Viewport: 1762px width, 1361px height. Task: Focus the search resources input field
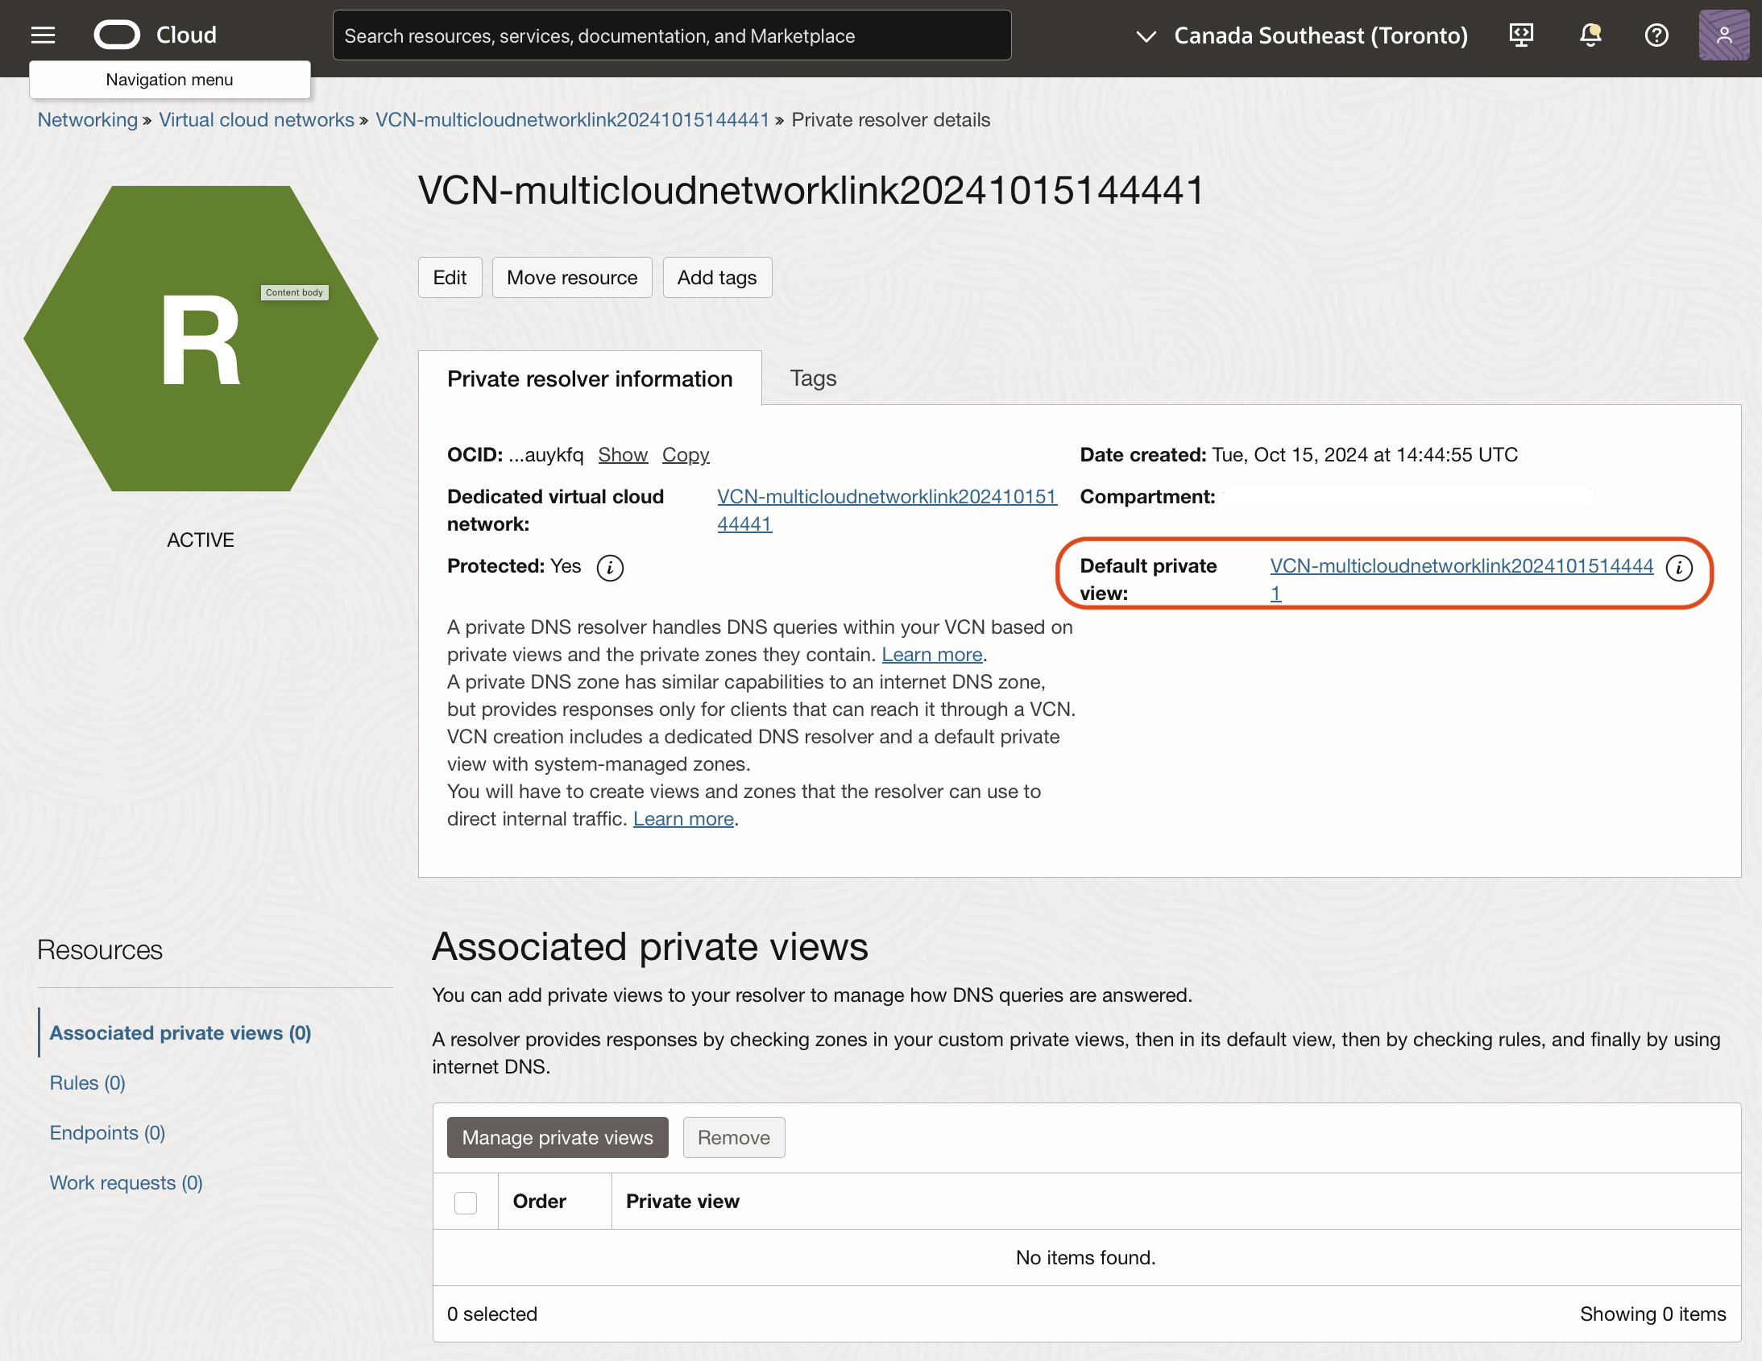671,35
